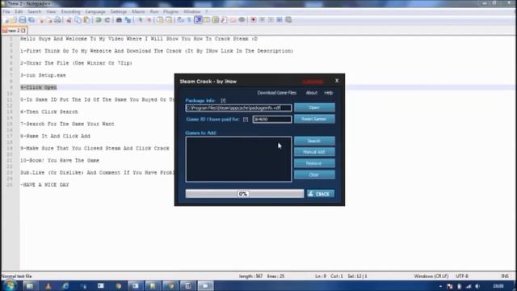Click the Print toolbar icon
The height and width of the screenshot is (291, 517).
click(57, 20)
